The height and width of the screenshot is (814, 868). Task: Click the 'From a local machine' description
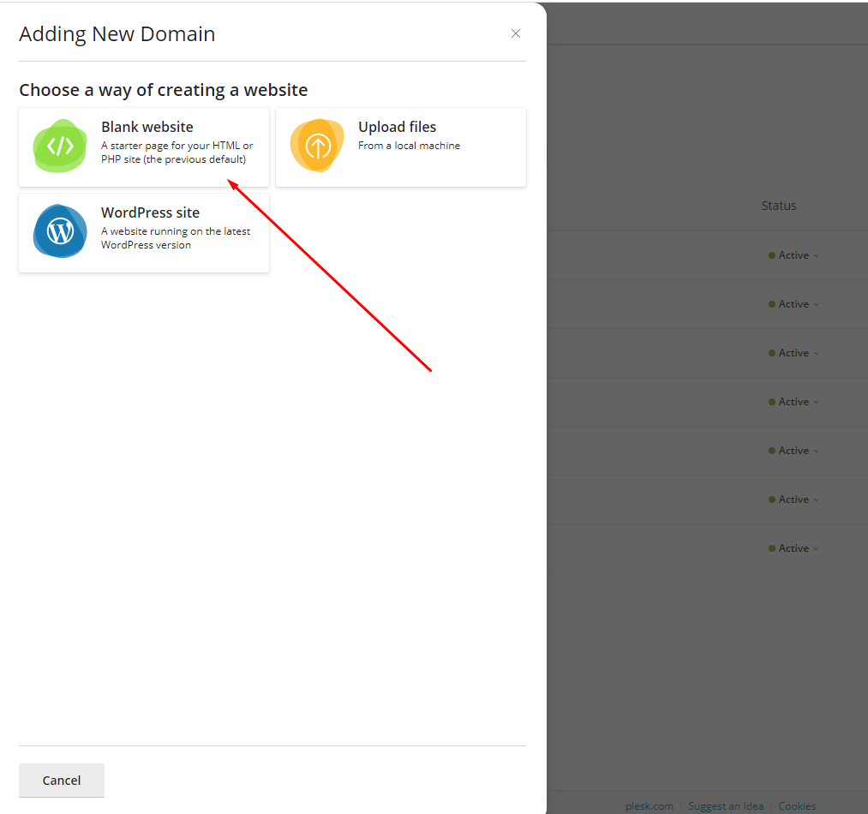(x=409, y=146)
